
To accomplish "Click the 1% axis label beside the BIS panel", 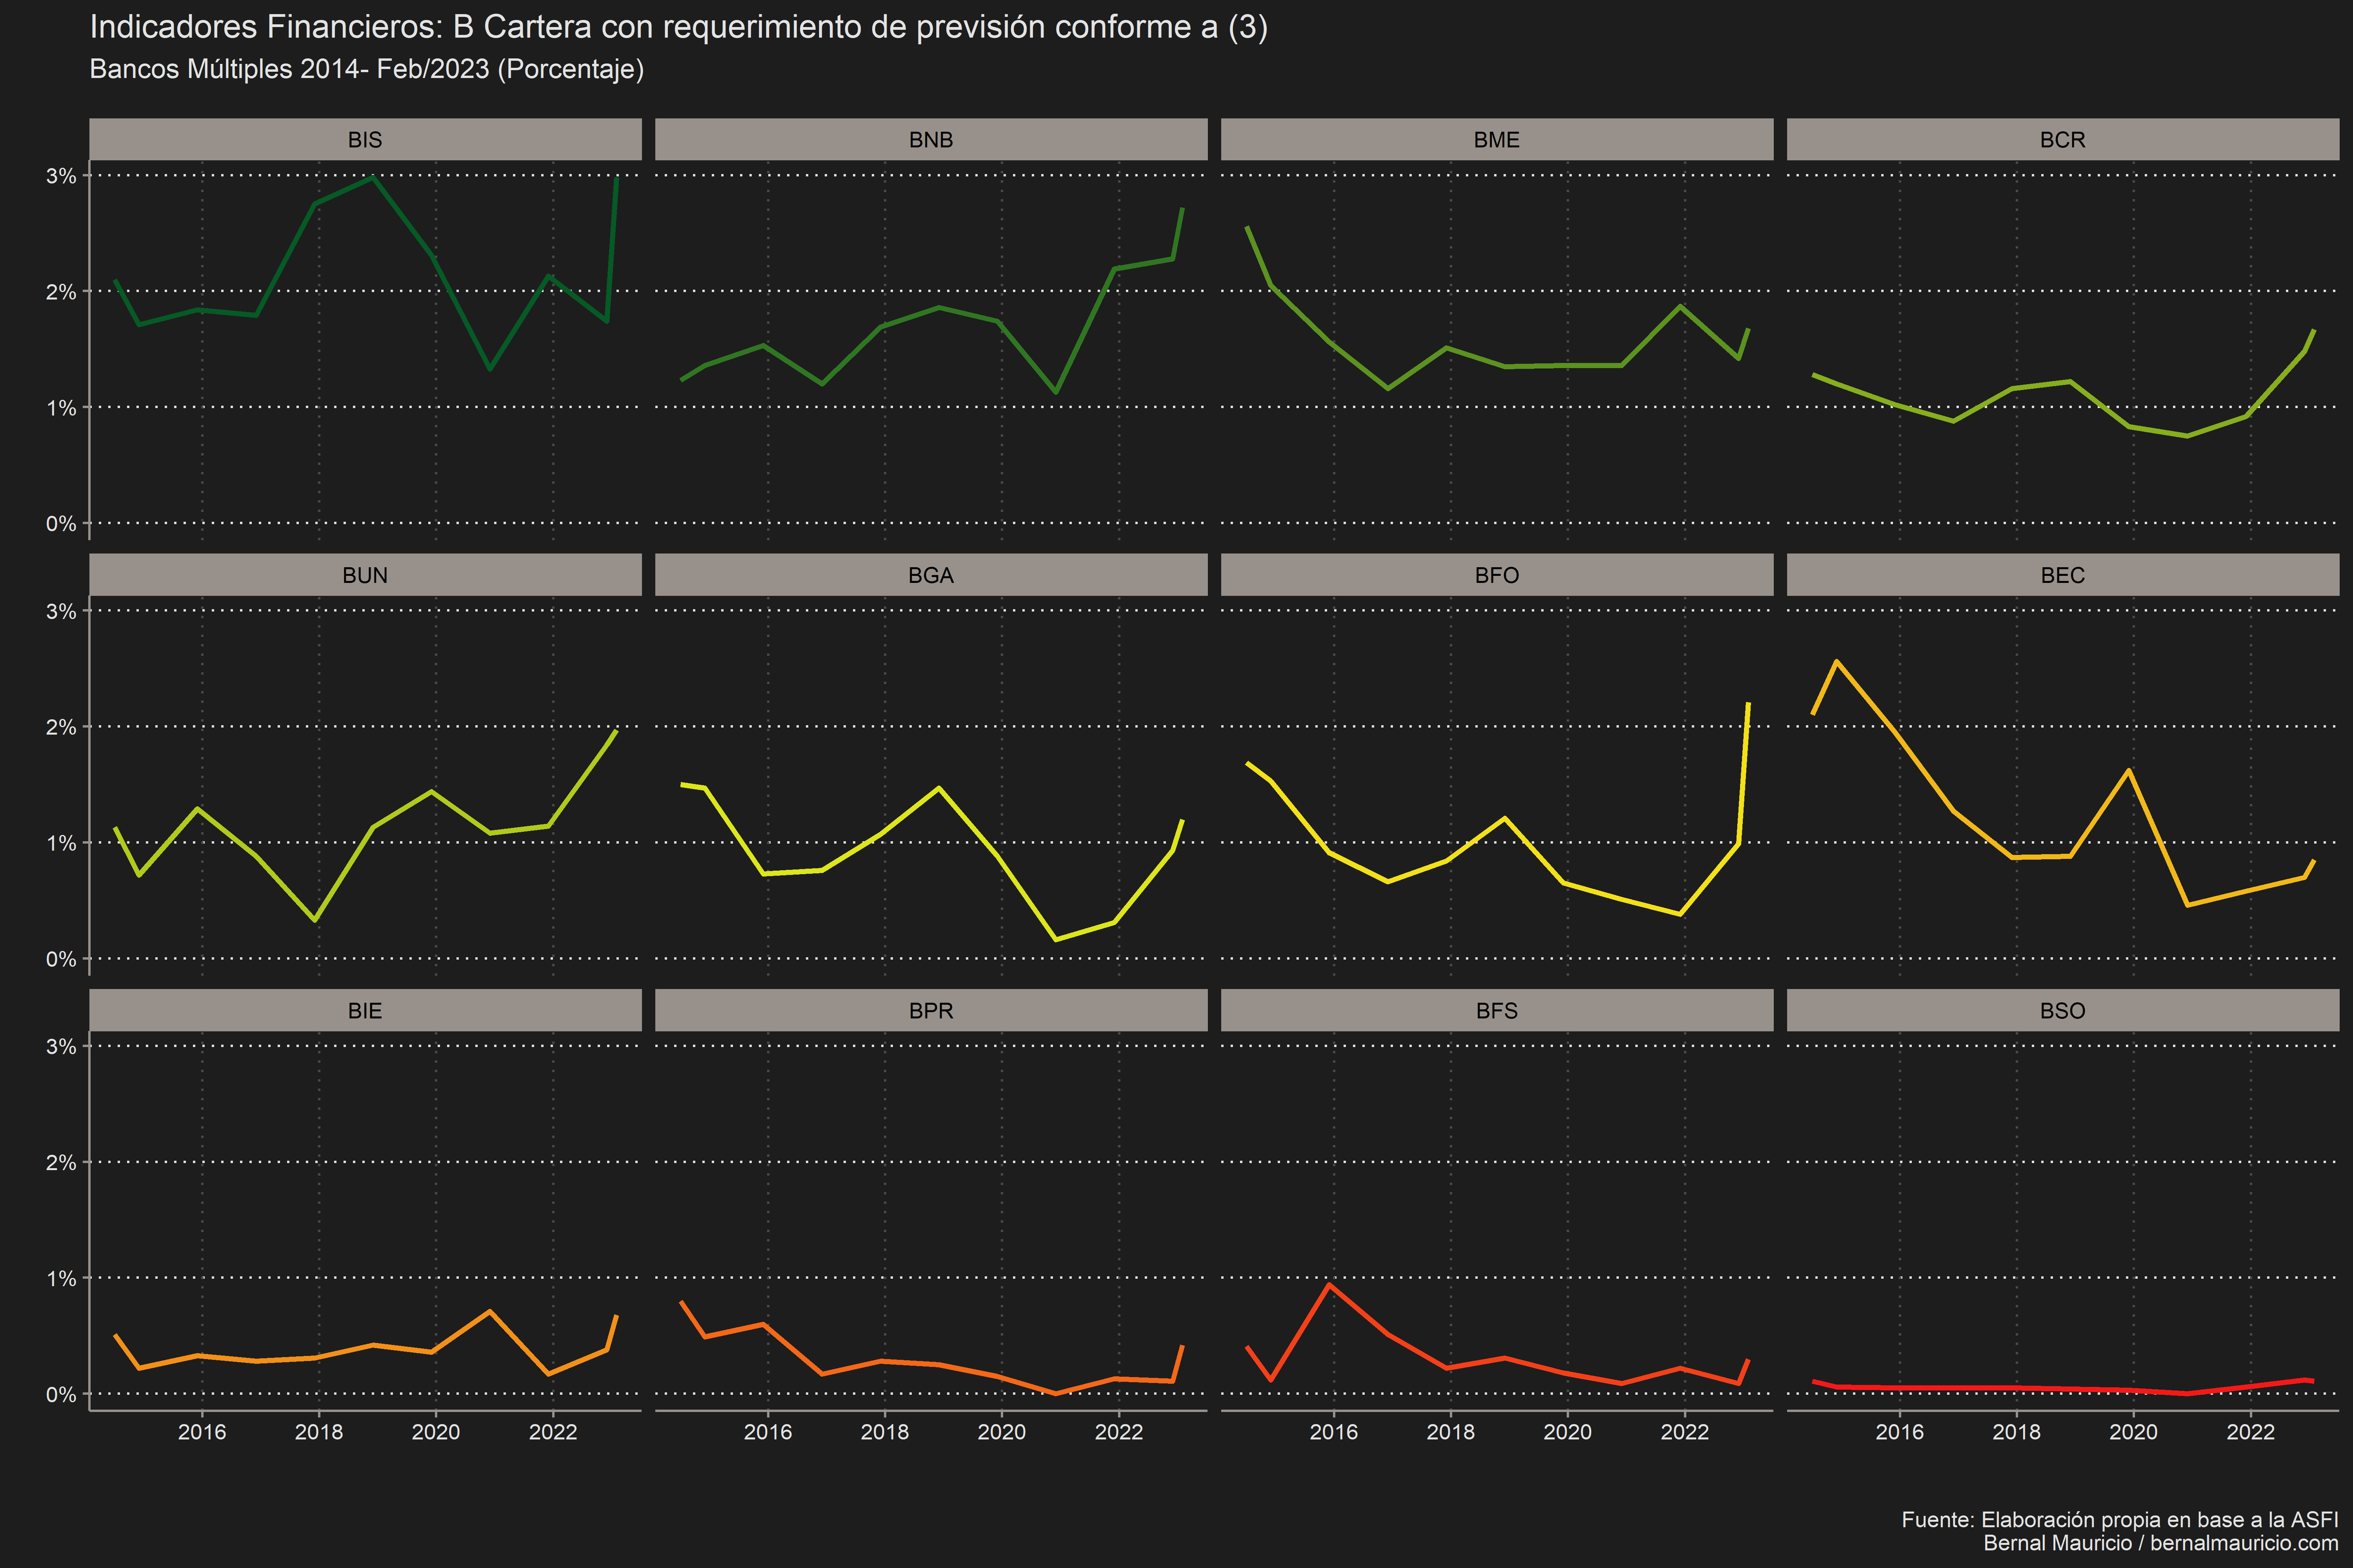I will click(61, 408).
